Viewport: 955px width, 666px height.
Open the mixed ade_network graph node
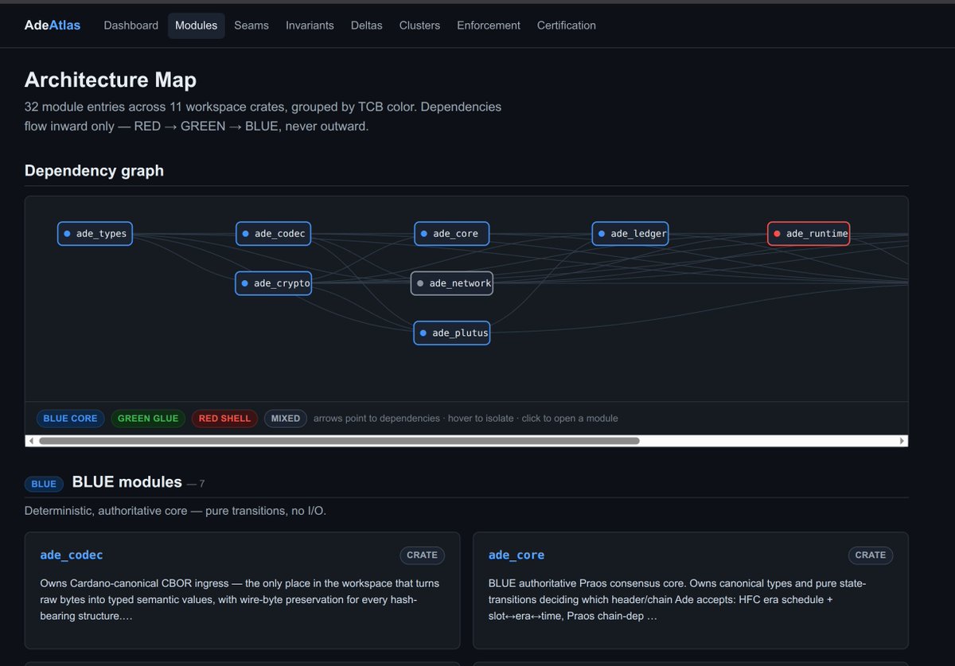451,283
